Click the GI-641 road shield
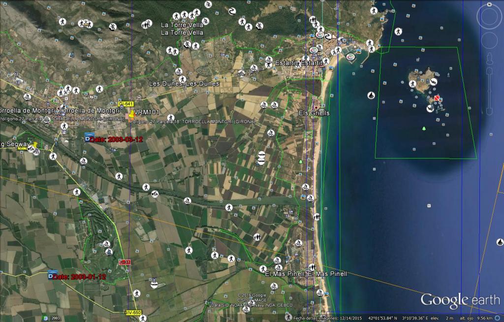 tap(126, 104)
